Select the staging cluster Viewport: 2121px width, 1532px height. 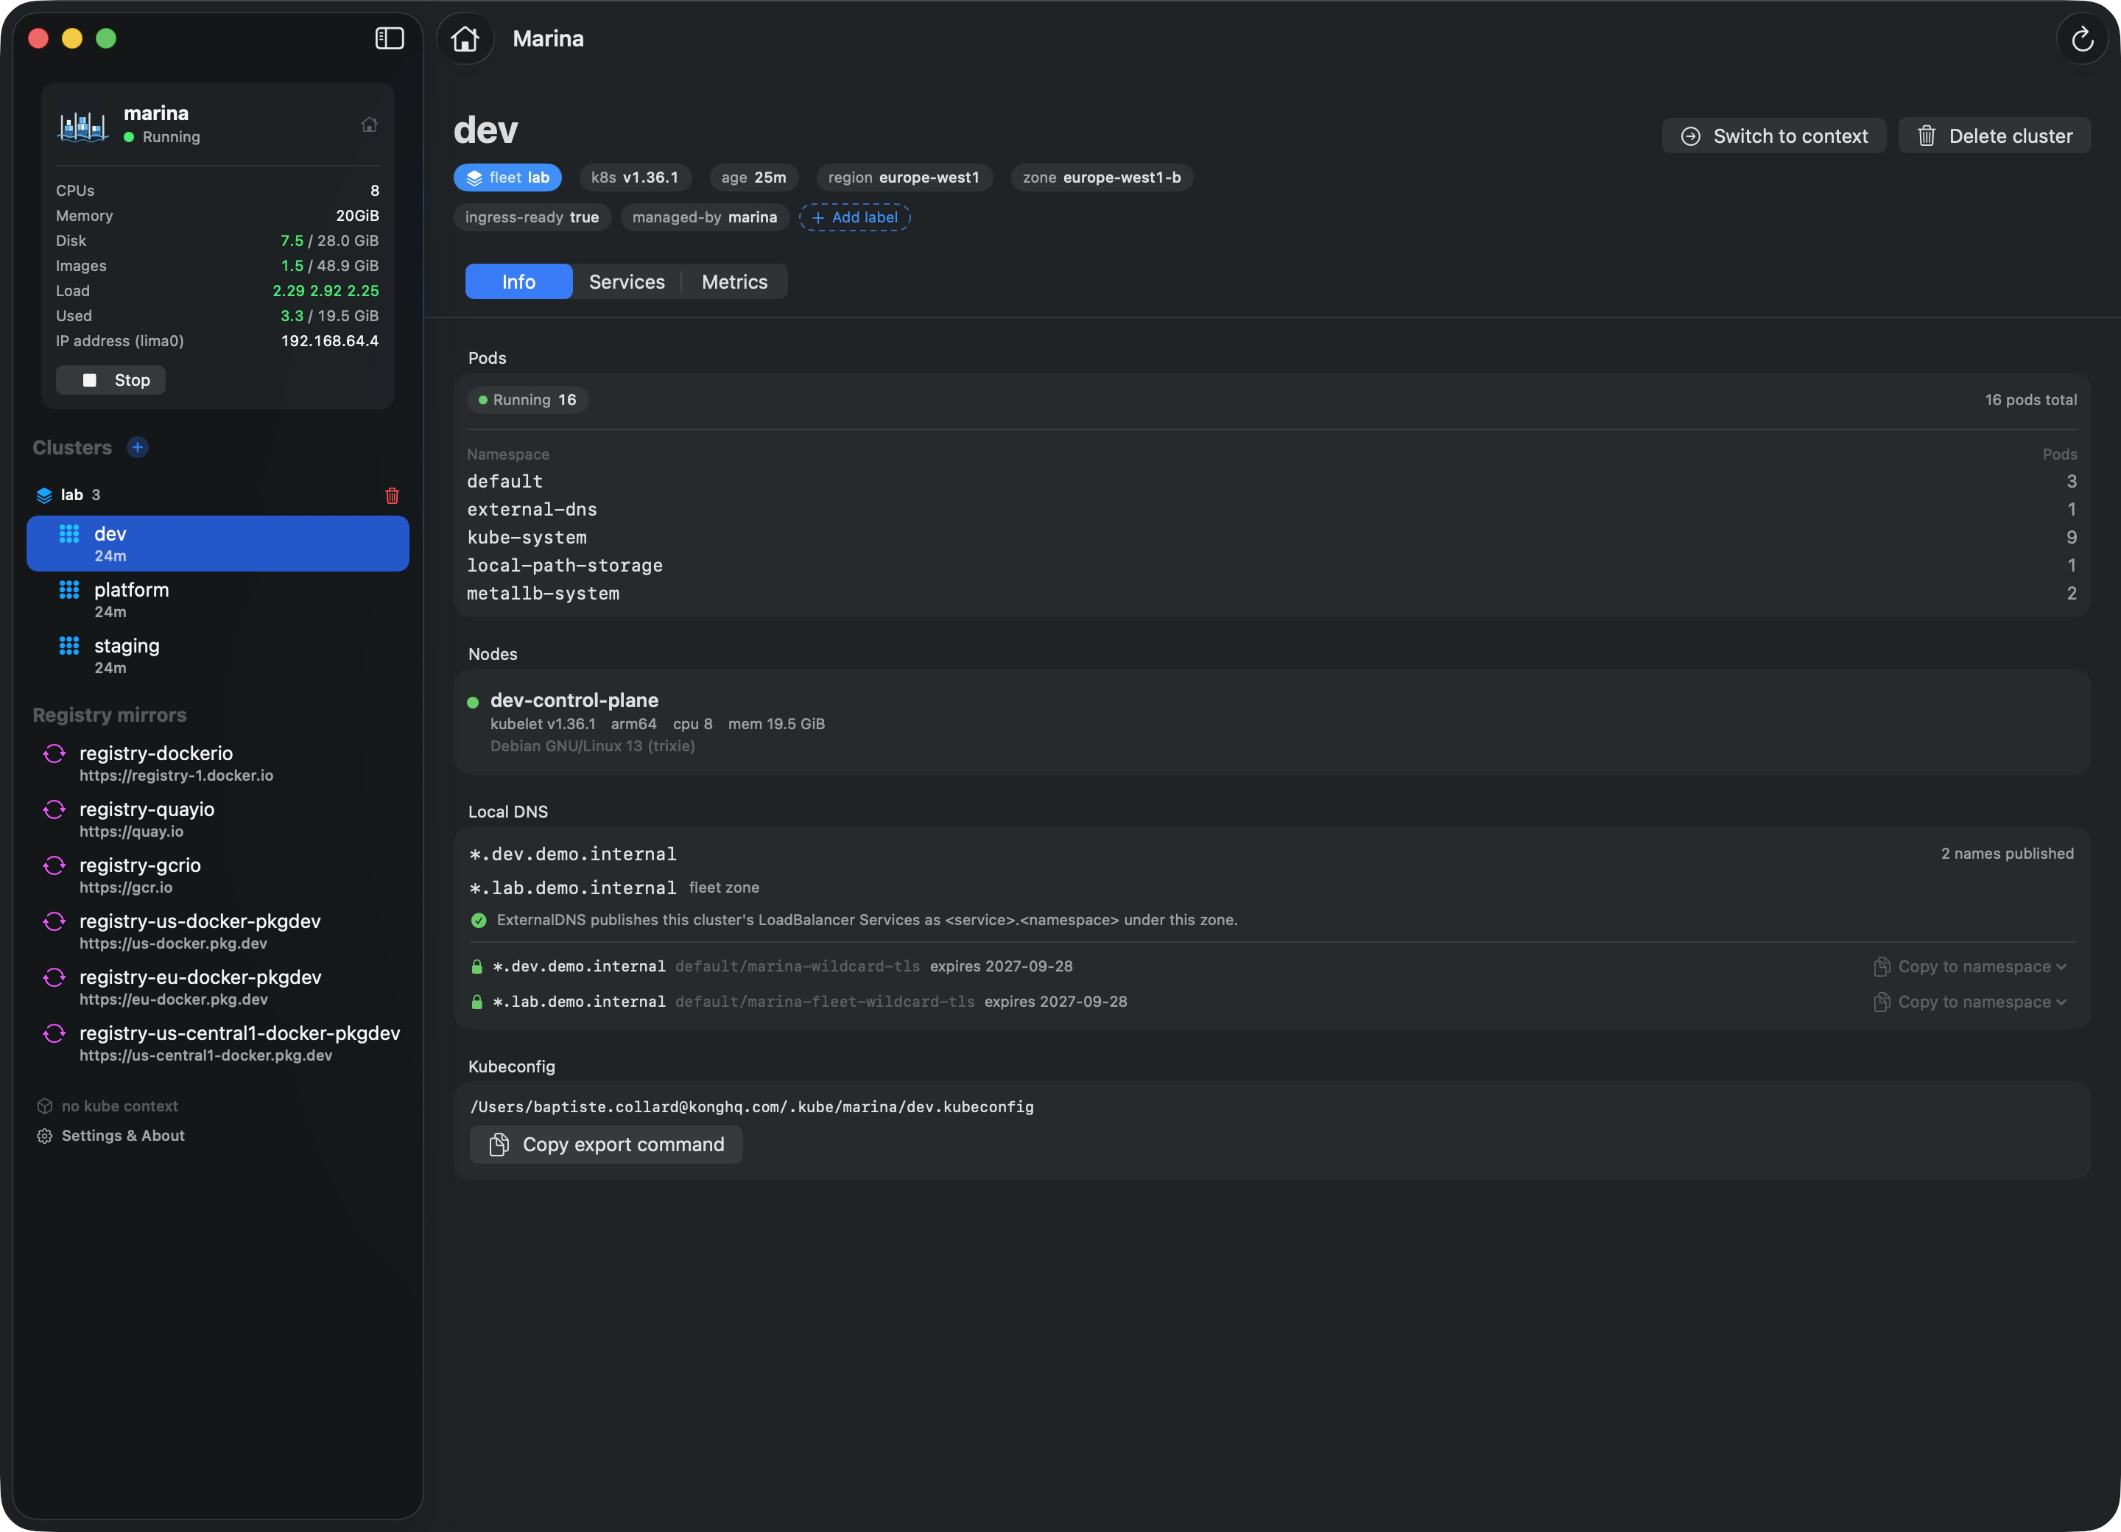coord(218,656)
